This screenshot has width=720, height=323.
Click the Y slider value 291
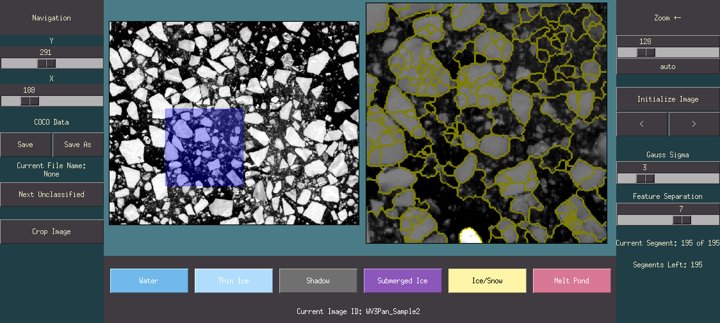(x=45, y=52)
